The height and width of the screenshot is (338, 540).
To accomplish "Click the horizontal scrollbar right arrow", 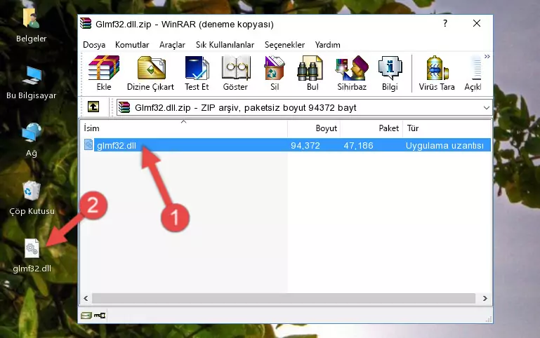I will click(x=485, y=298).
